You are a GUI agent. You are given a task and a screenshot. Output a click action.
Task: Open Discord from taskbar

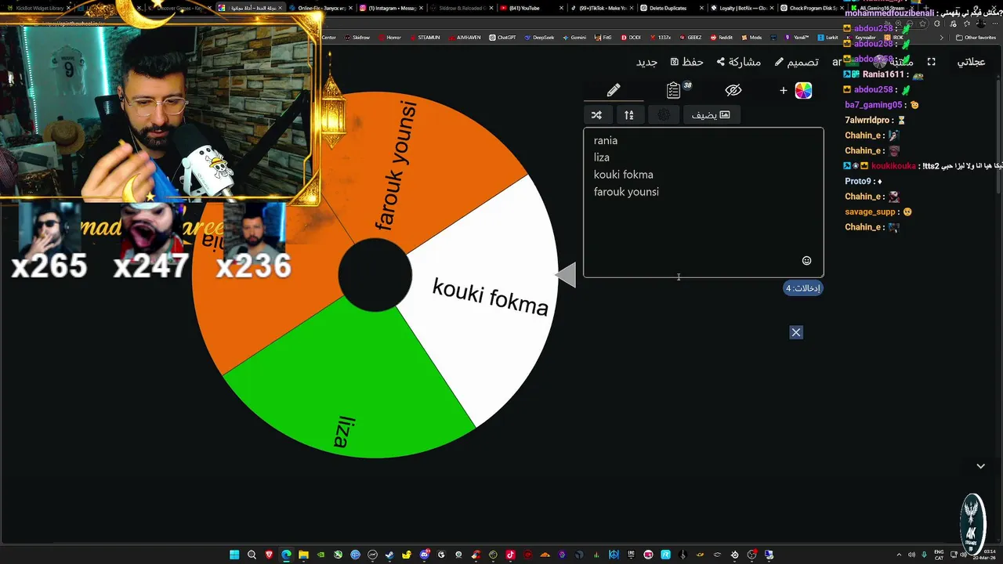click(424, 555)
